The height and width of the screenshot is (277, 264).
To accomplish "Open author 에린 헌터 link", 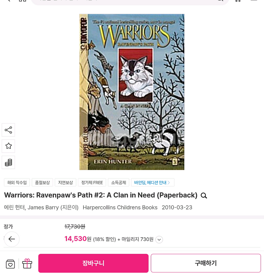I will tap(14, 207).
